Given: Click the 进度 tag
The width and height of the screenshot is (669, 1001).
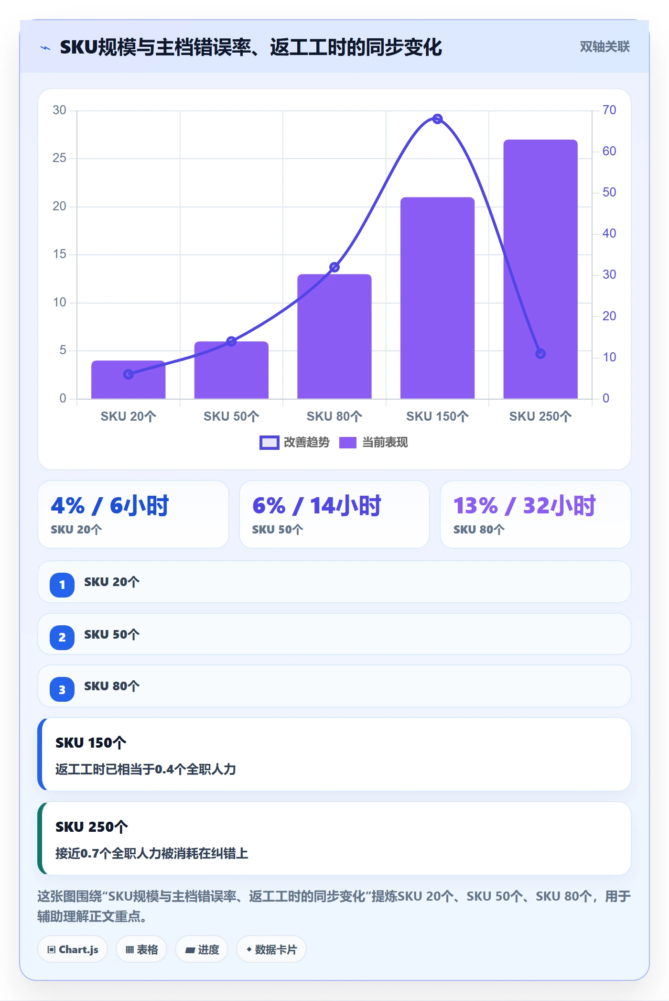Looking at the screenshot, I should 202,949.
